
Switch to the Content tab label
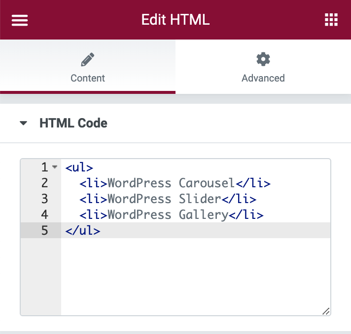tap(88, 78)
